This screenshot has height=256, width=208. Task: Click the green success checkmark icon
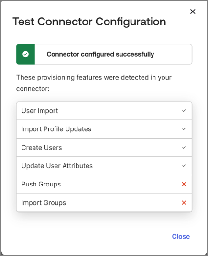25,54
